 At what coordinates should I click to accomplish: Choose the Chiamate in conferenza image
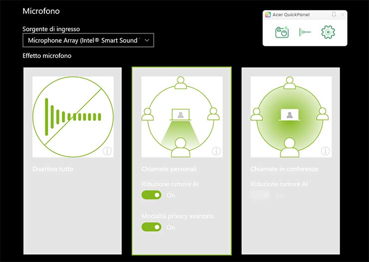tap(290, 117)
